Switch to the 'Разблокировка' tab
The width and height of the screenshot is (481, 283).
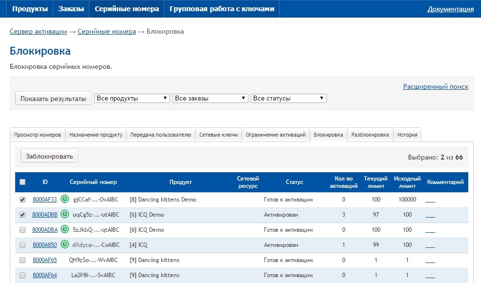(x=370, y=135)
